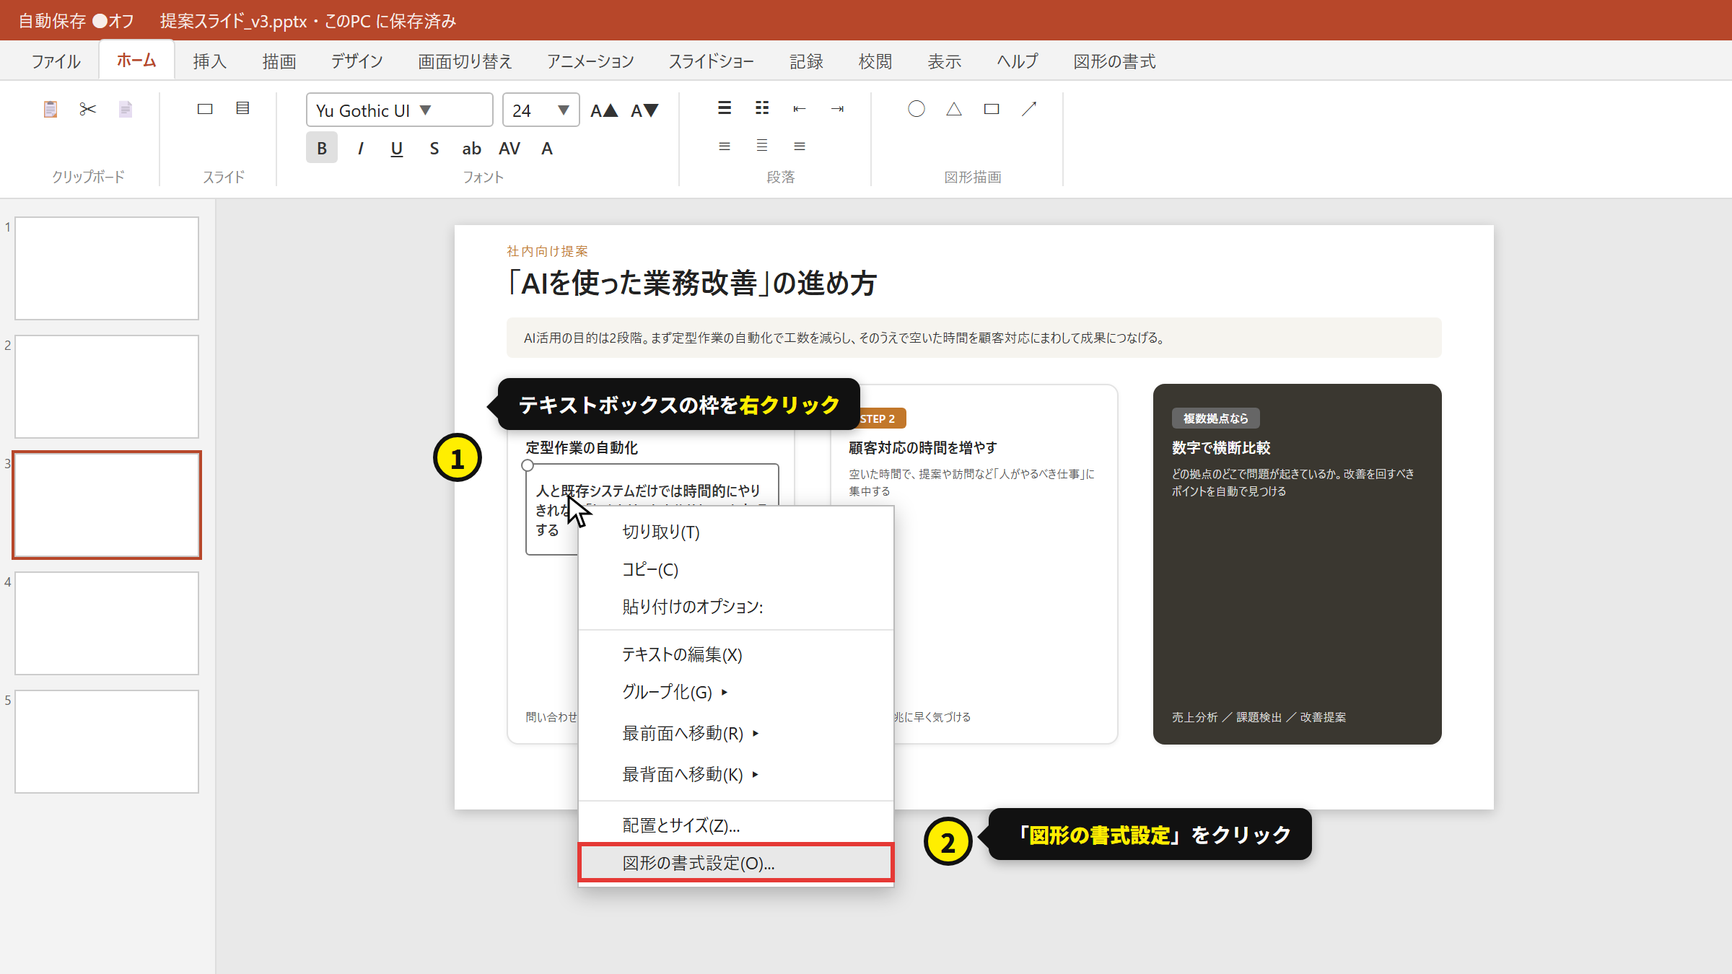Select slide 2 thumbnail
This screenshot has width=1732, height=974.
107,387
